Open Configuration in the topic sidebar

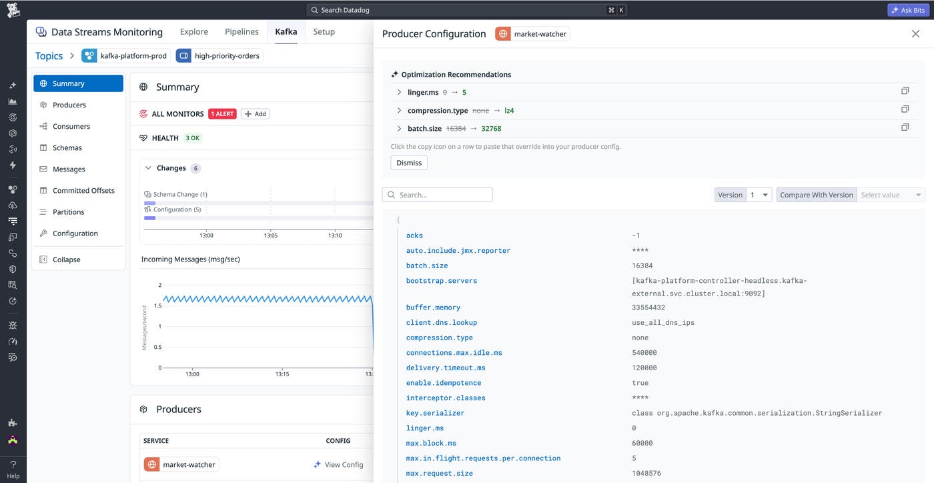pyautogui.click(x=79, y=233)
